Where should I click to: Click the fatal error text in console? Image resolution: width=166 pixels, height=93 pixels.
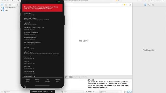point(108,84)
